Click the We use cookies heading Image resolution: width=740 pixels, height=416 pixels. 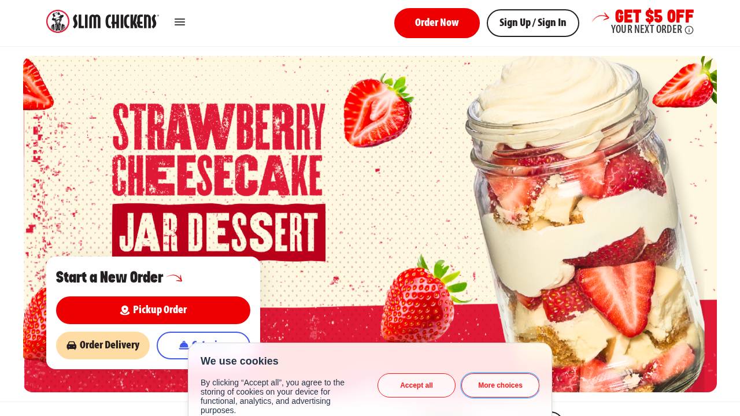239,361
